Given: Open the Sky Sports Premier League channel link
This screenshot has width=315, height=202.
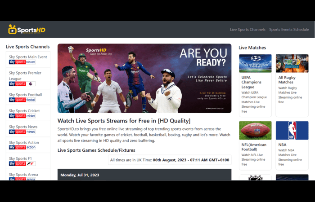Looking at the screenshot, I should click(x=25, y=76).
